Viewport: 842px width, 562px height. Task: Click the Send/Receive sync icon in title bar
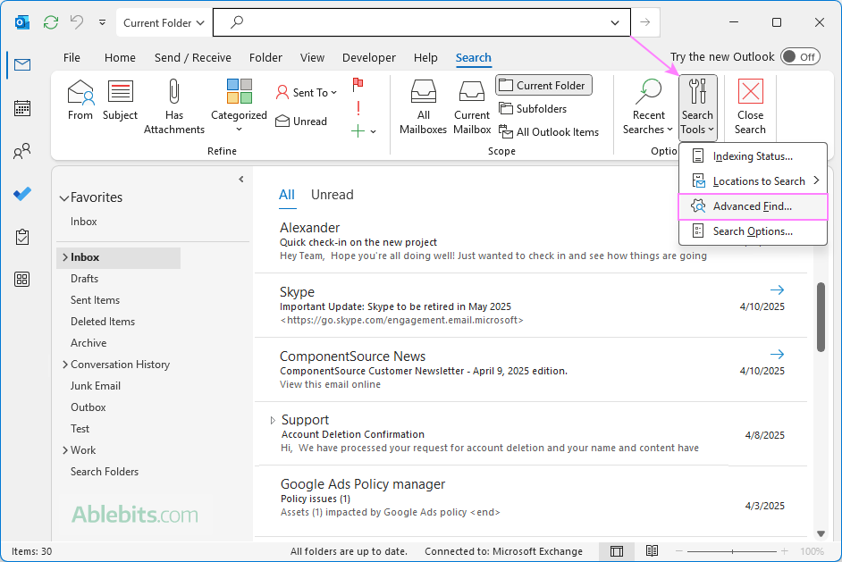click(x=50, y=22)
